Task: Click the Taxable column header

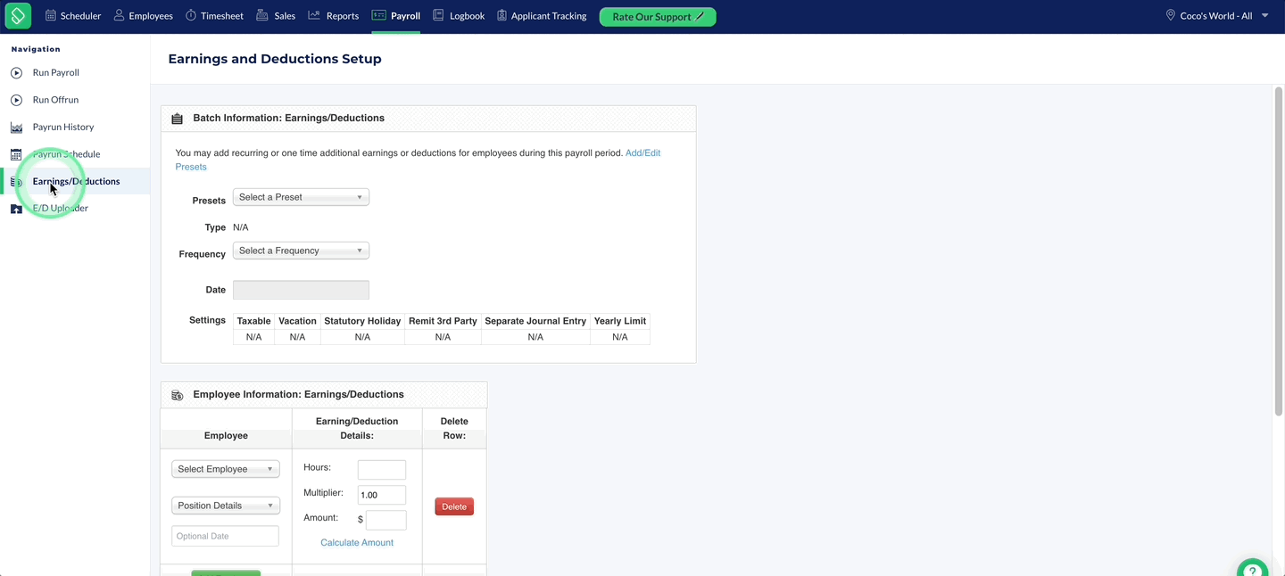Action: tap(253, 321)
